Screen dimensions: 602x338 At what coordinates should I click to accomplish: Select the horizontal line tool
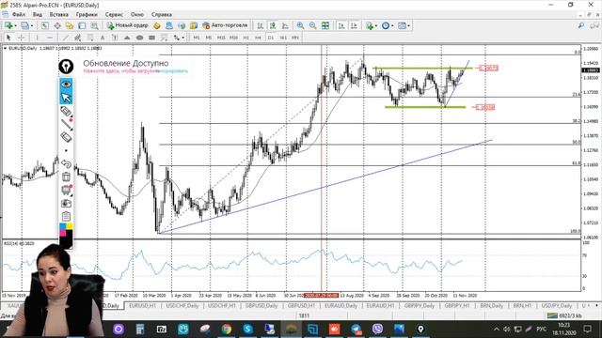click(50, 38)
